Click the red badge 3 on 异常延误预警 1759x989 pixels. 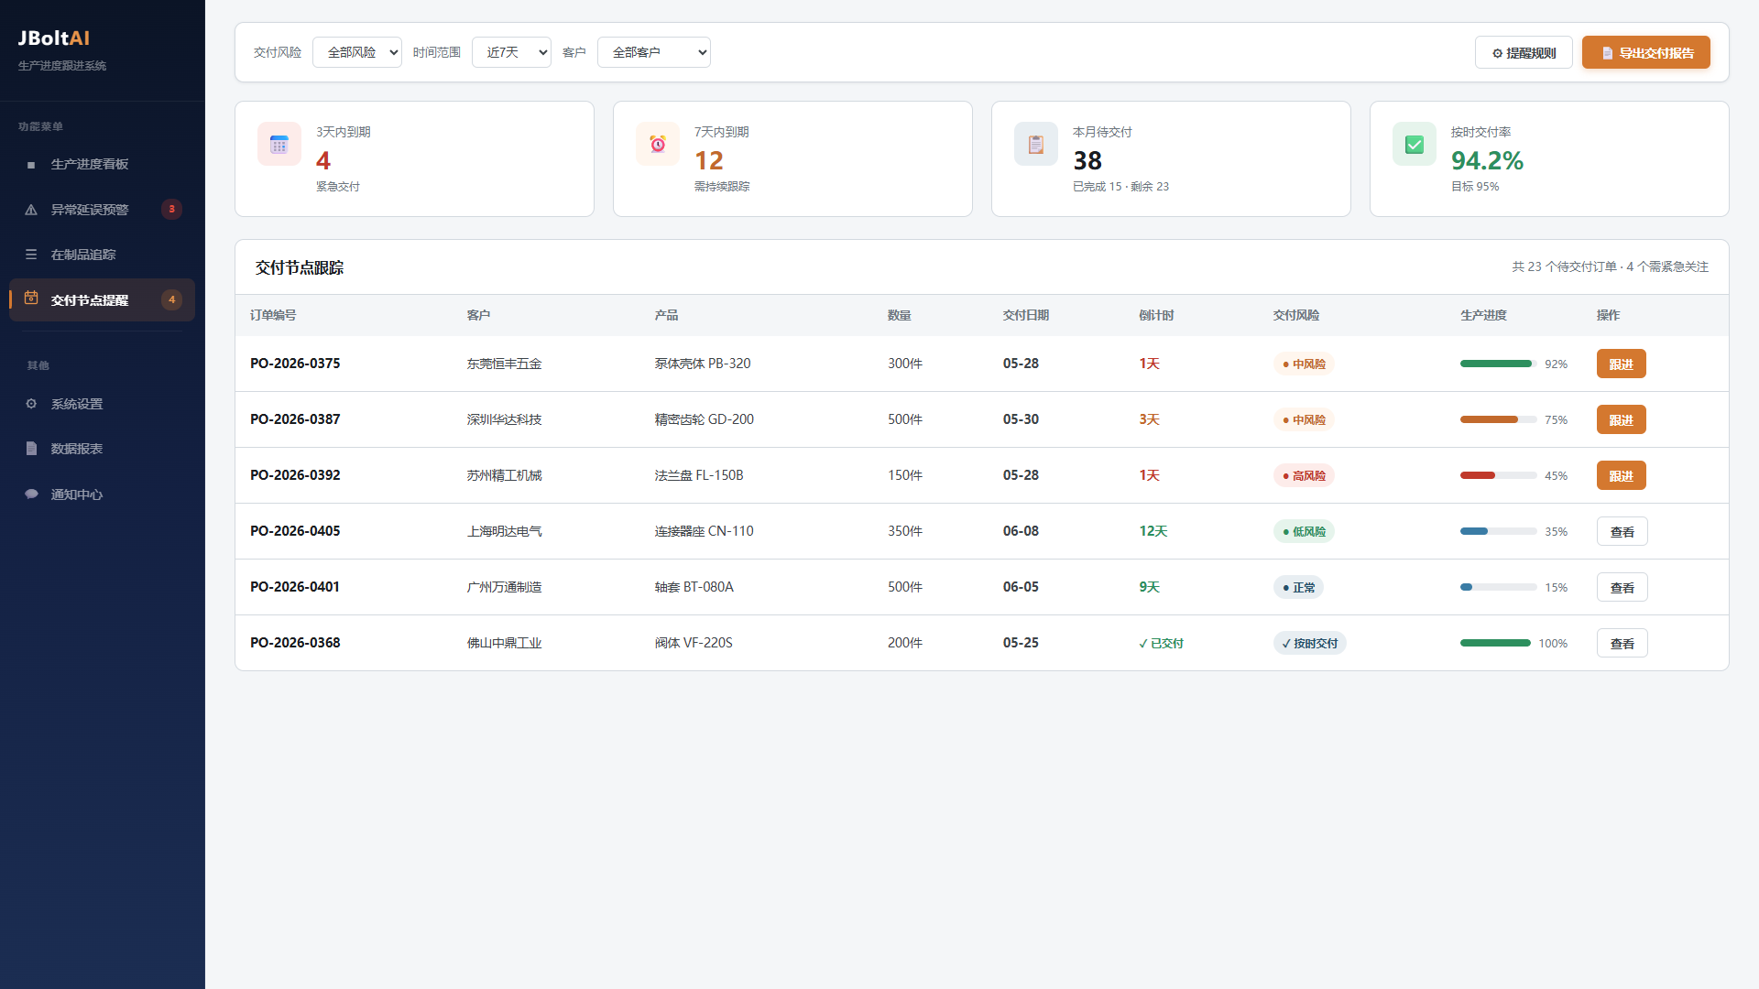(x=171, y=209)
